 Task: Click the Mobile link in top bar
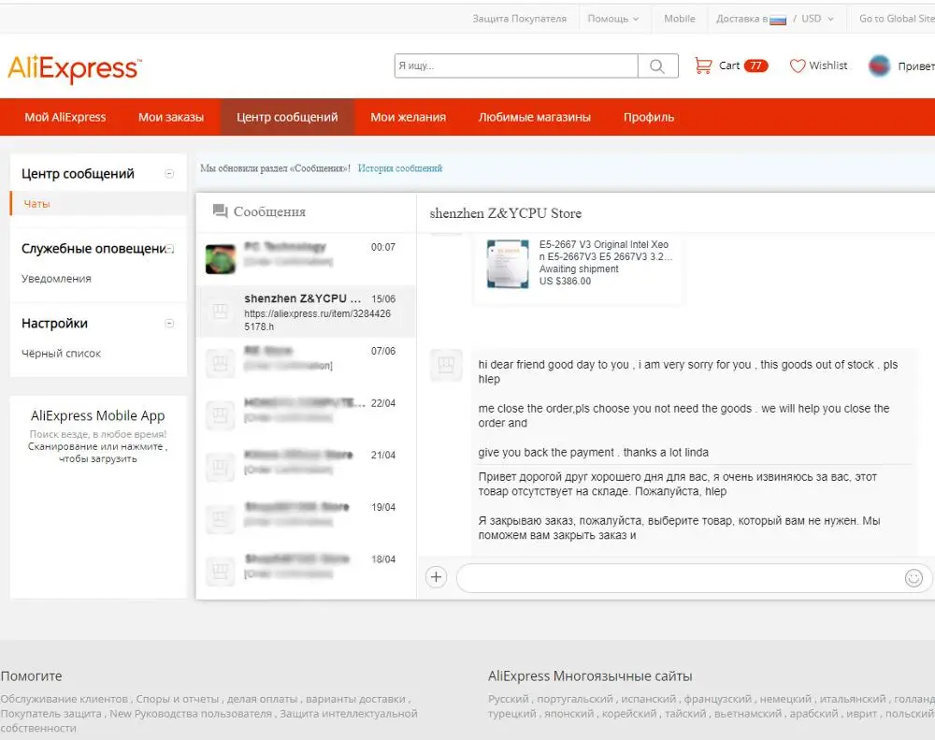[680, 19]
